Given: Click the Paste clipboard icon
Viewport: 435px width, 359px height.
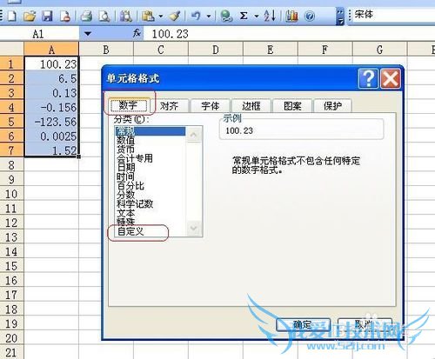Looking at the screenshot, I should point(148,16).
